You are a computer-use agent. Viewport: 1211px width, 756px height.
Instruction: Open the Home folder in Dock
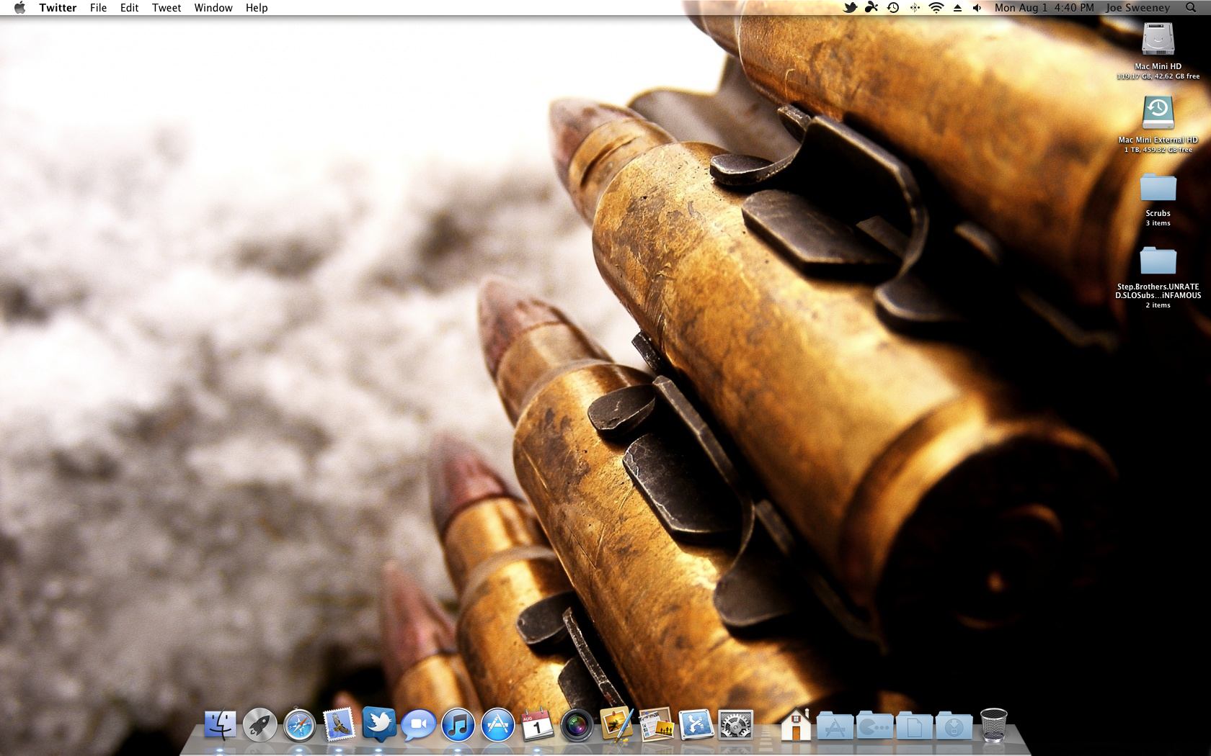pos(796,725)
